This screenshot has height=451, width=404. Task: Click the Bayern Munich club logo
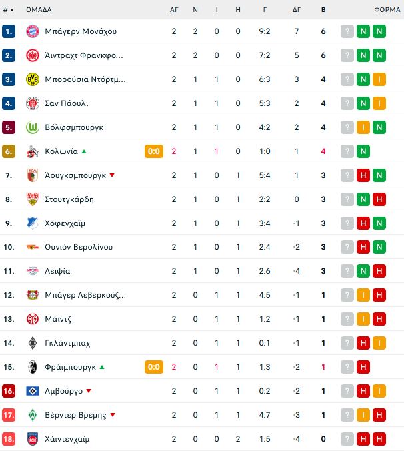pyautogui.click(x=33, y=31)
